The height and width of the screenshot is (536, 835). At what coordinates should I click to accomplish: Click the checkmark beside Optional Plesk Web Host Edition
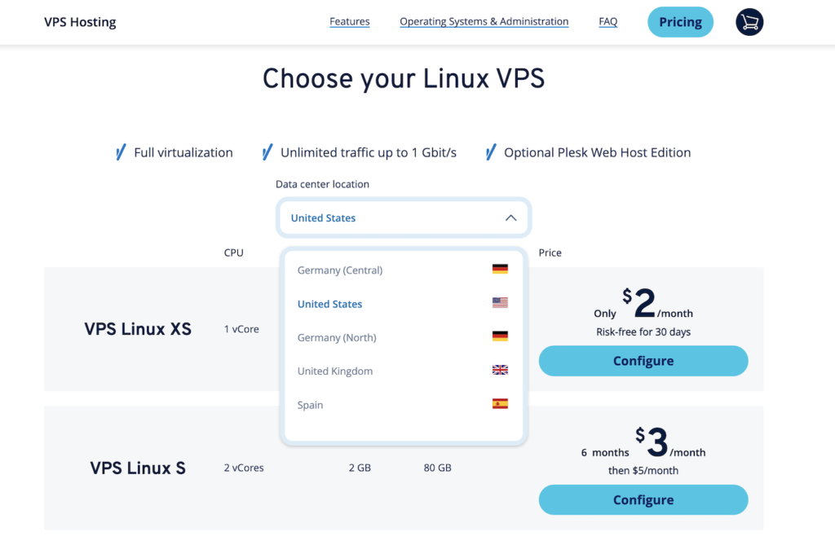(490, 152)
